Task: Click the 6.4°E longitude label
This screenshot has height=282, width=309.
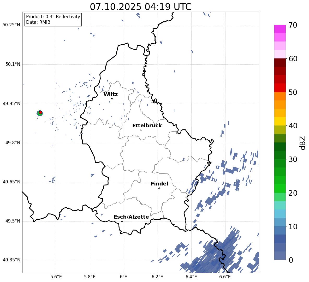Action: (191, 277)
